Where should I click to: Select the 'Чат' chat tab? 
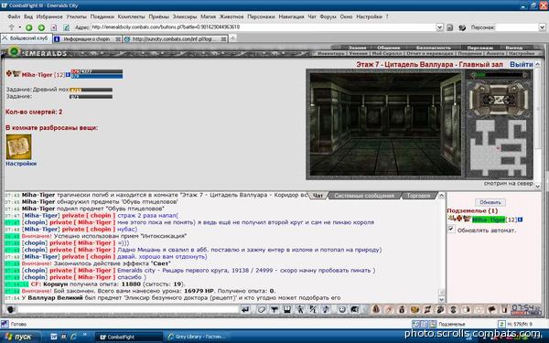318,196
